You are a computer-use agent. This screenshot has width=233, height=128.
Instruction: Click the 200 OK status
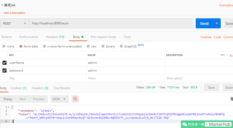click(151, 87)
